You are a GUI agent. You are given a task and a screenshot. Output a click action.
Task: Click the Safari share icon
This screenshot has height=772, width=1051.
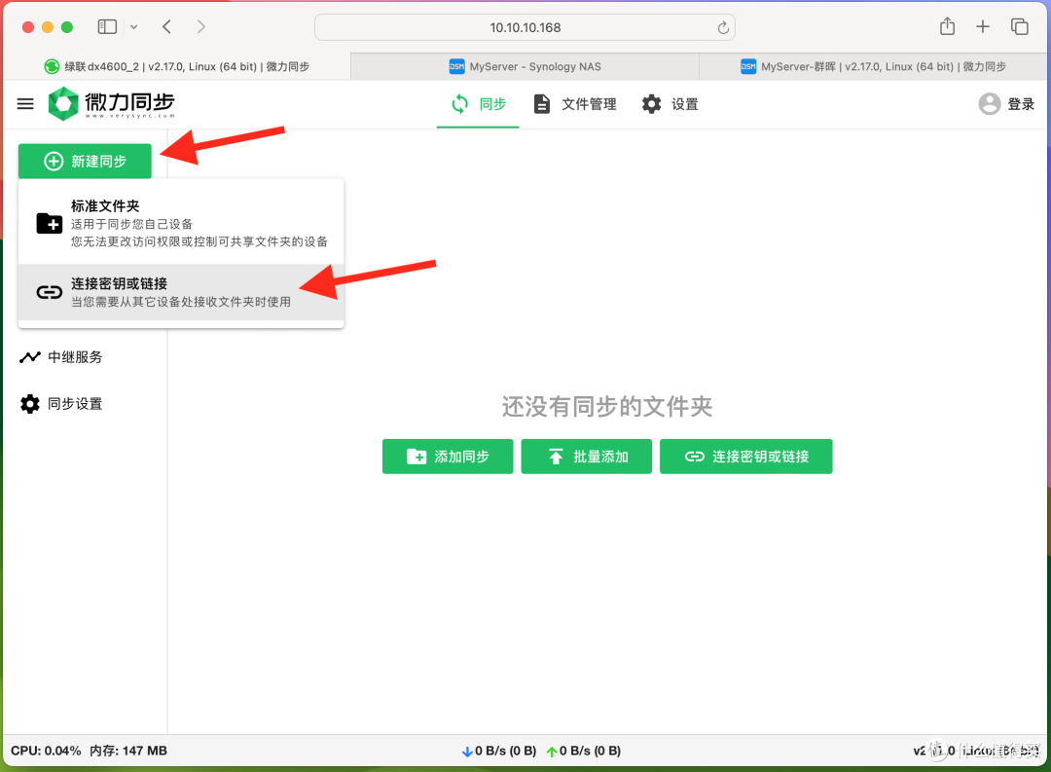click(x=946, y=26)
